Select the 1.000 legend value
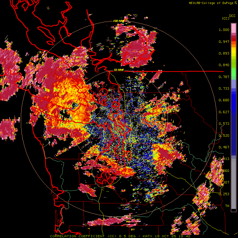Image resolution: width=238 pixels, height=238 pixels. pos(224,30)
